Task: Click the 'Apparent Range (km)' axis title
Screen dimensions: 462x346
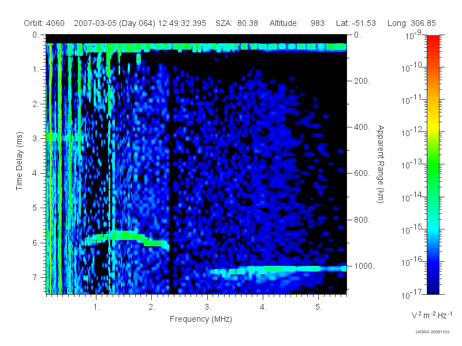Action: (381, 164)
